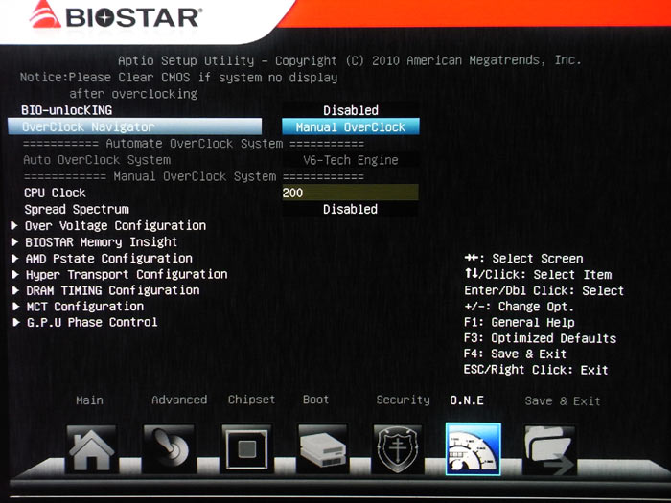Open the Main tab label
Screen dimensions: 671x503
(89, 400)
